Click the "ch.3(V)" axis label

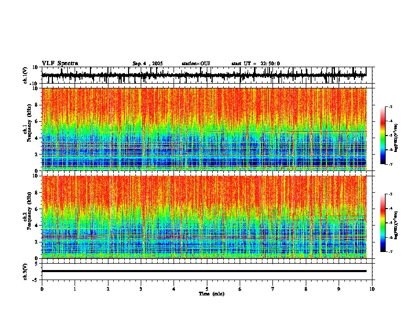(x=25, y=272)
